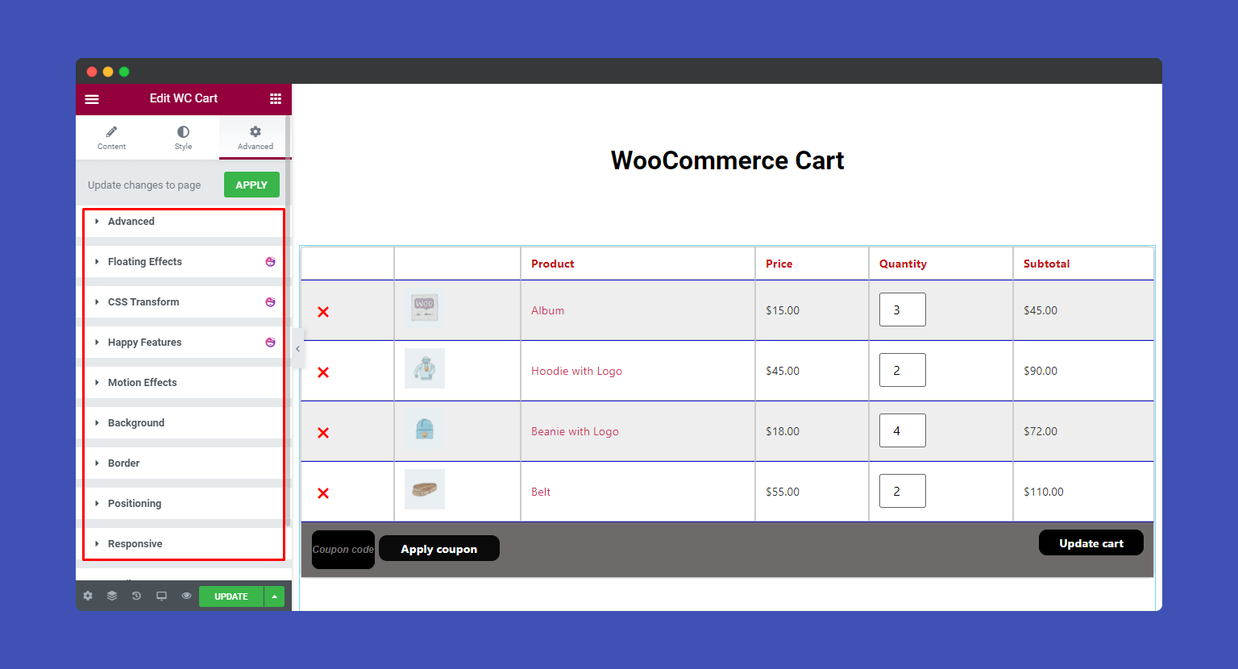The height and width of the screenshot is (669, 1238).
Task: Expand the Responsive section
Action: pyautogui.click(x=183, y=544)
